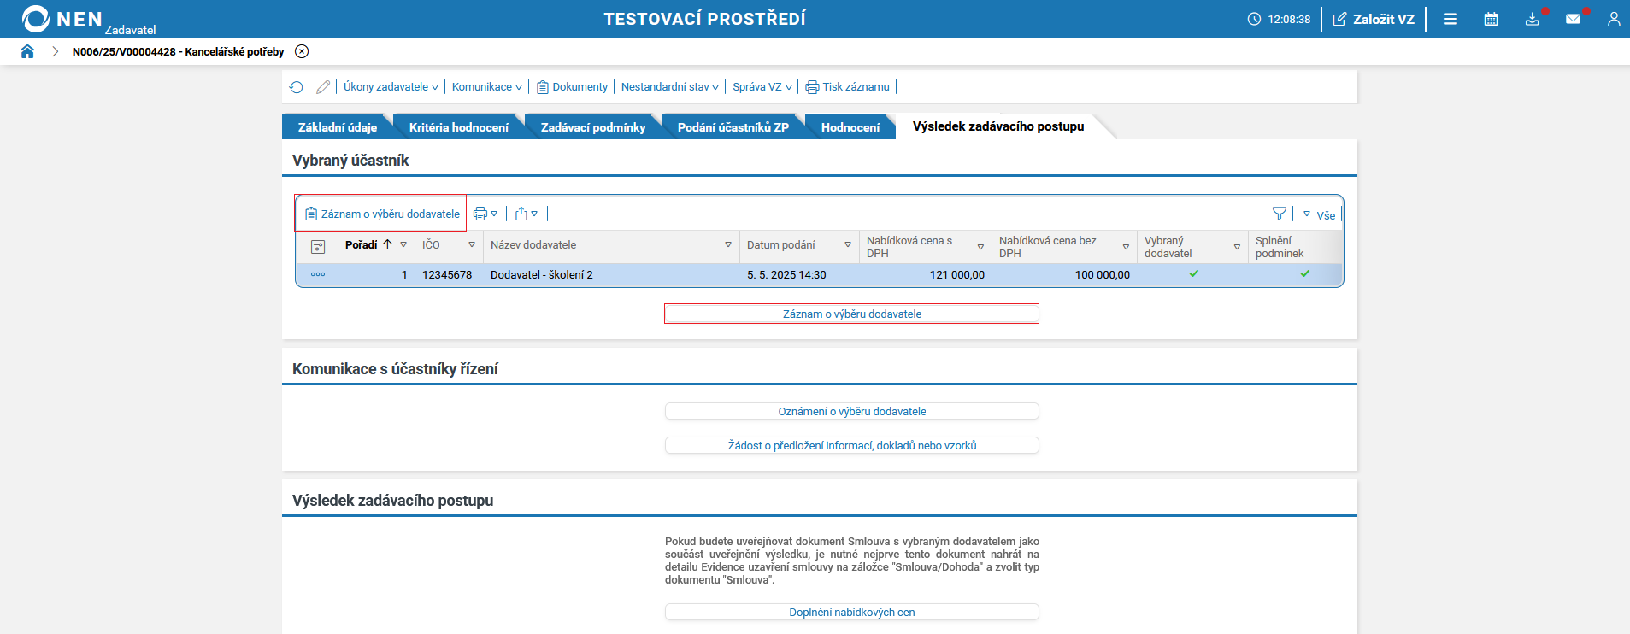The width and height of the screenshot is (1630, 634).
Task: Click the date 5. 5. 2025 14:30
Action: point(786,275)
